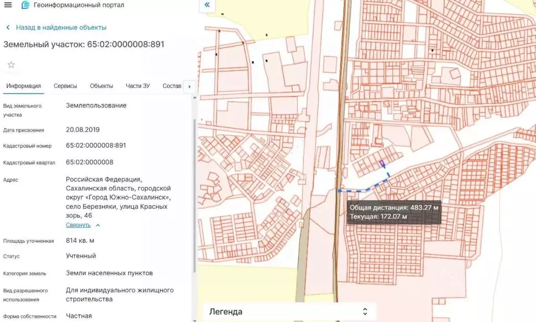Click the back arrow next to Назад

(x=7, y=27)
